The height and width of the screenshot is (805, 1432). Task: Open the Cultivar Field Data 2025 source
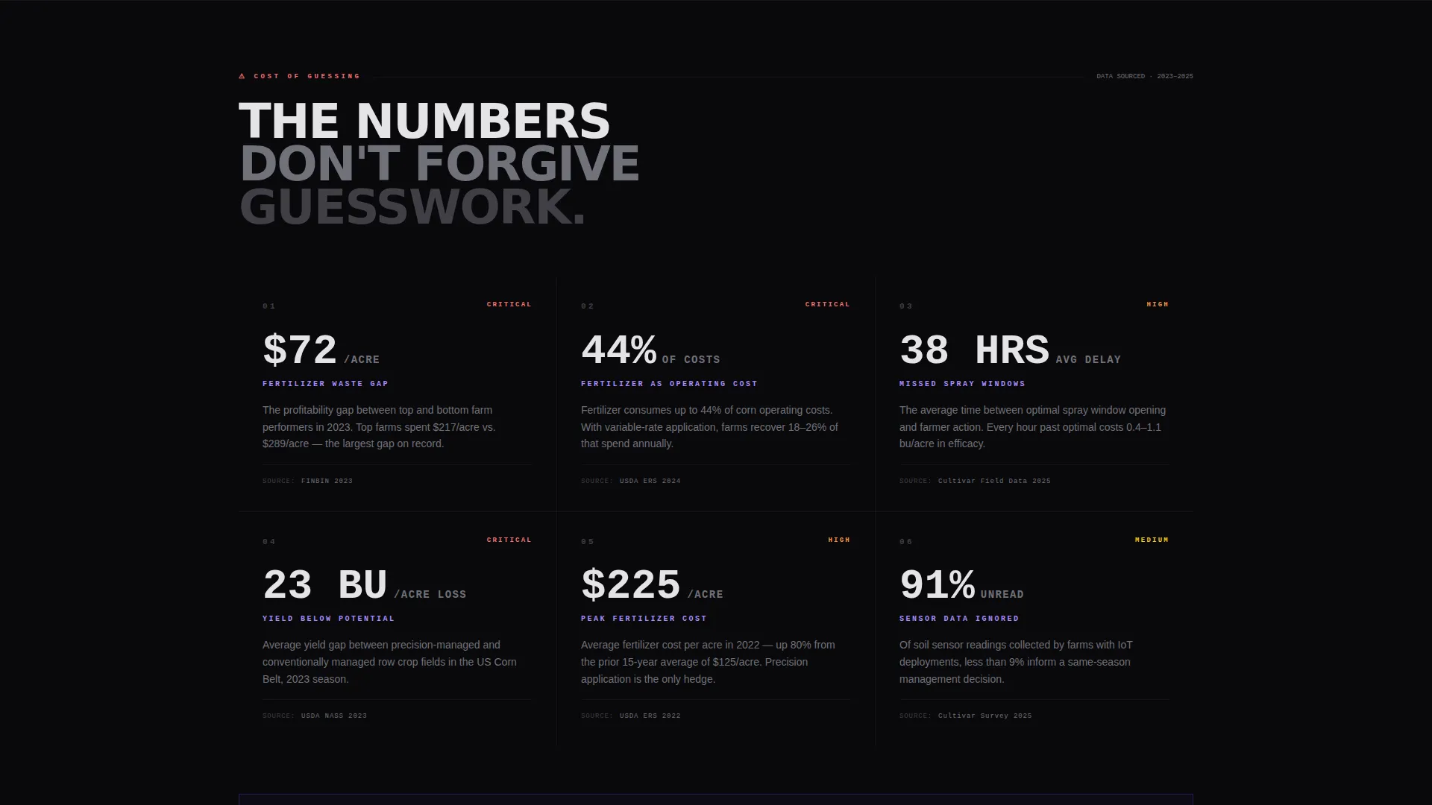994,481
